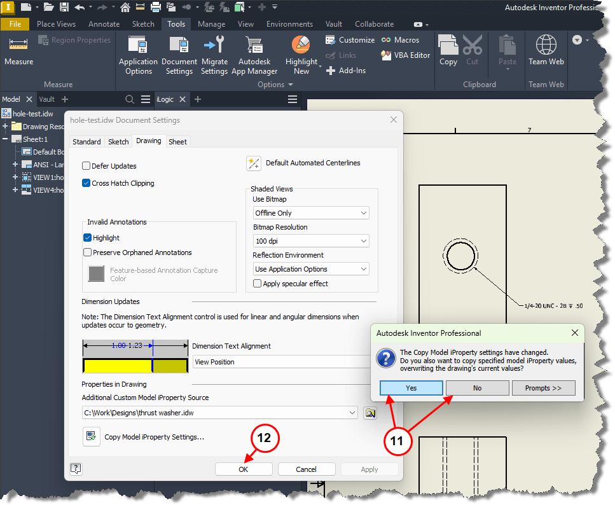Open Autodesk App Manager
615x505 pixels.
254,55
